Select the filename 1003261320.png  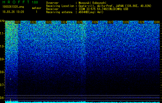click(x=13, y=7)
